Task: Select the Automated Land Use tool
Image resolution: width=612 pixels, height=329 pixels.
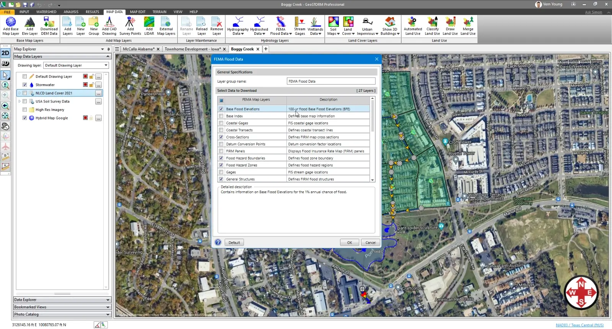Action: (413, 26)
